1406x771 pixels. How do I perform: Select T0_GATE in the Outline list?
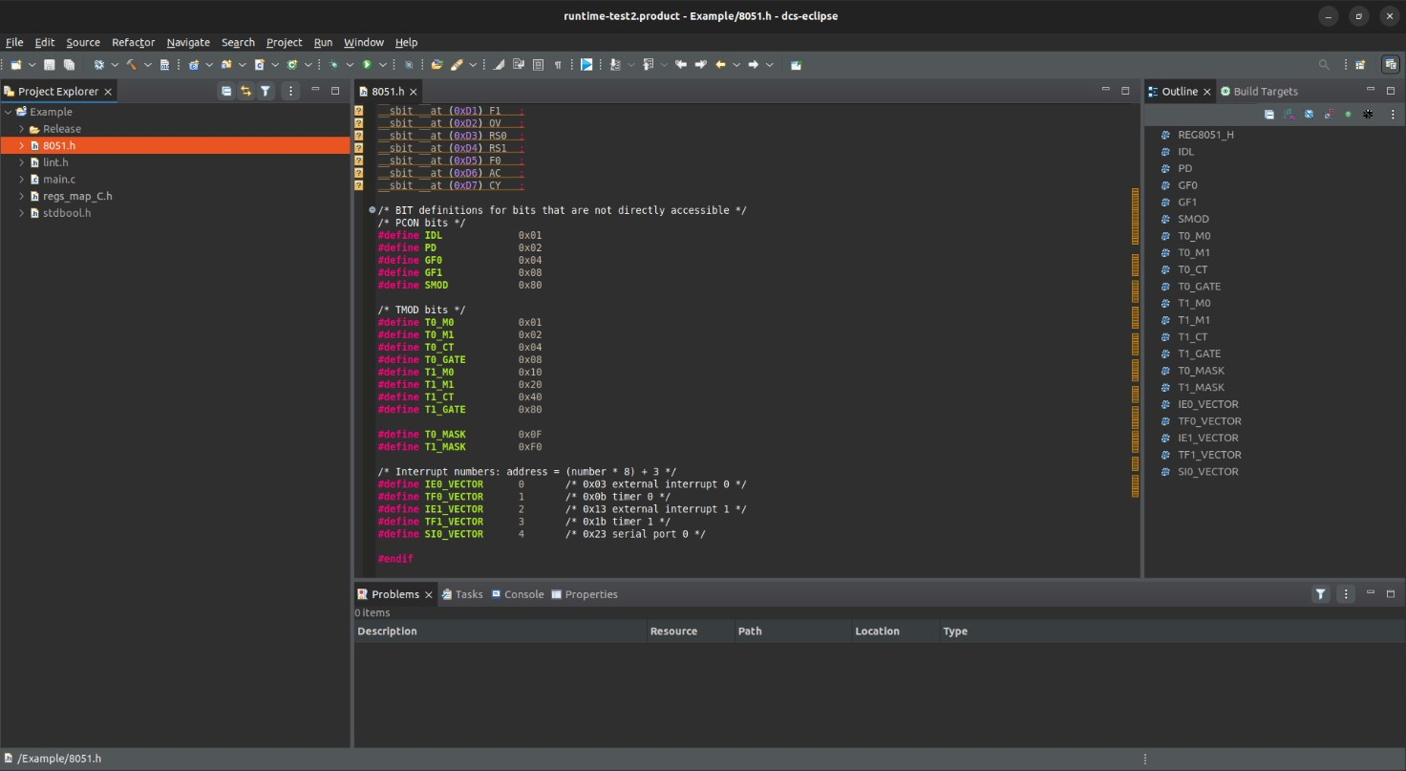[x=1199, y=287]
